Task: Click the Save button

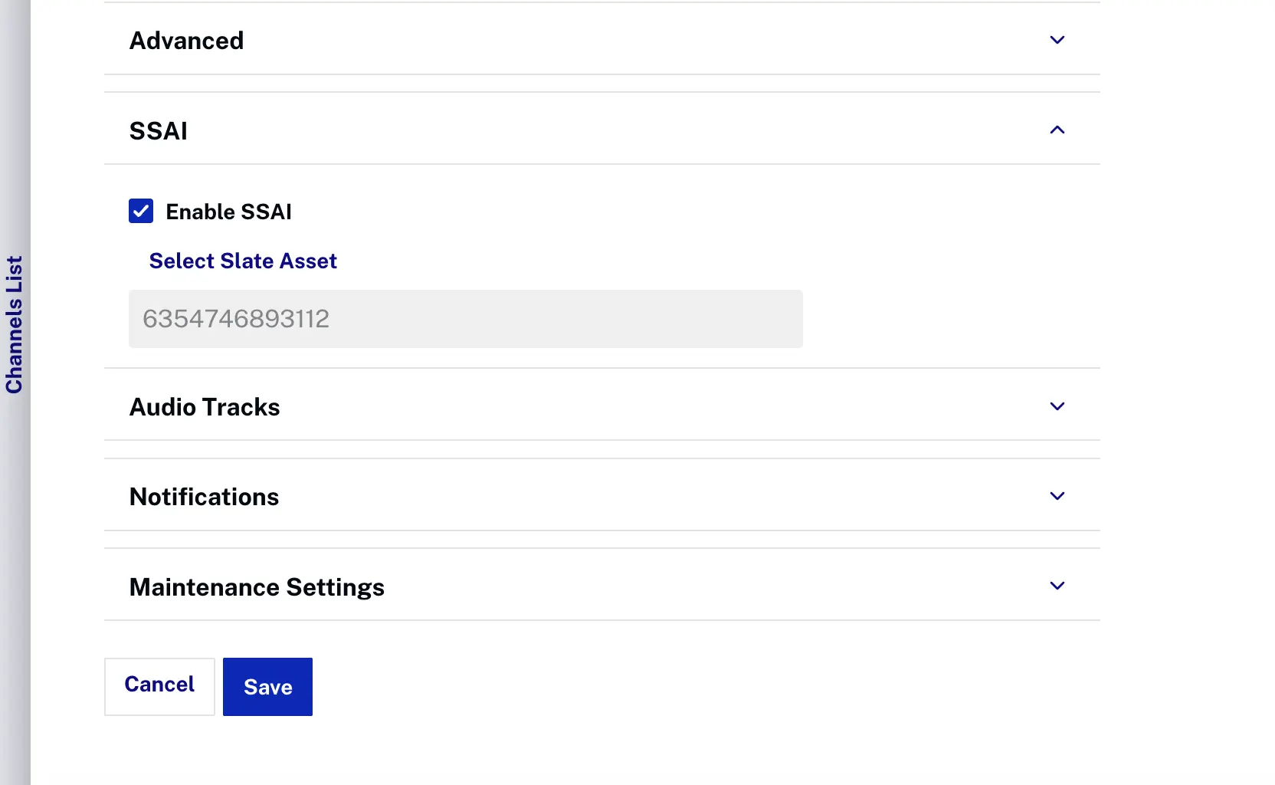Action: click(x=267, y=686)
